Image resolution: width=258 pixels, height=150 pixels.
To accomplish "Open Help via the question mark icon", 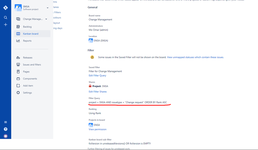I will coord(5,129).
